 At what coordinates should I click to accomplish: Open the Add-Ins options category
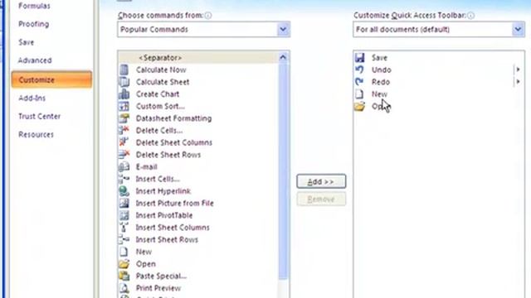tap(32, 98)
